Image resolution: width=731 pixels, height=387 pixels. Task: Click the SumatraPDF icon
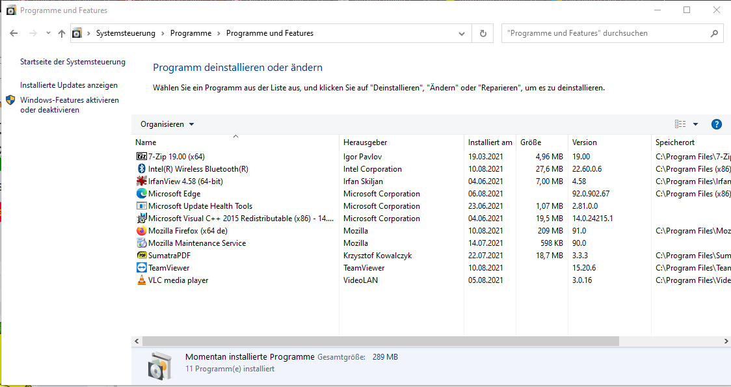click(142, 256)
